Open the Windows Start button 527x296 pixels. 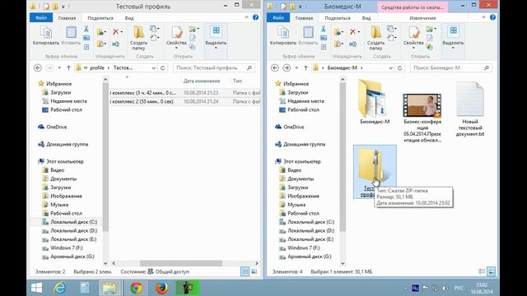36,288
